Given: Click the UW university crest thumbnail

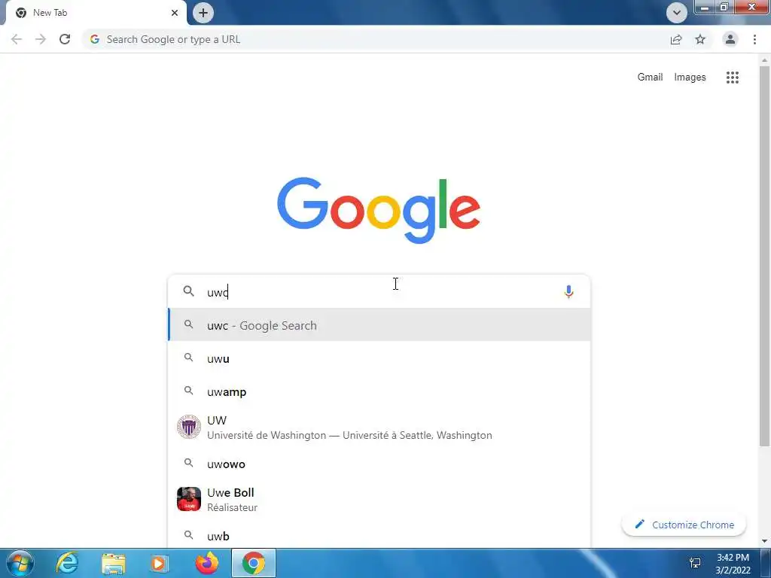Looking at the screenshot, I should coord(189,427).
